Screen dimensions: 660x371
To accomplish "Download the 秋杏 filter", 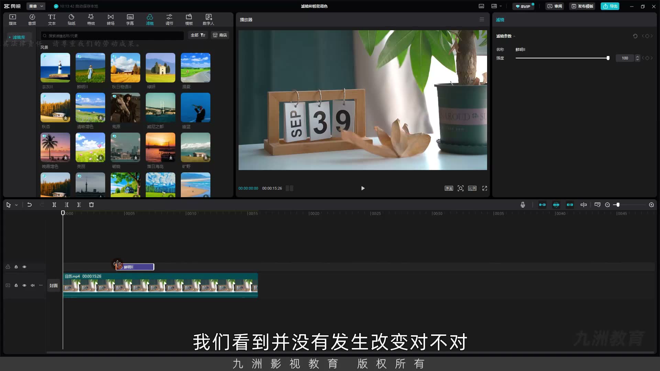I will click(66, 118).
